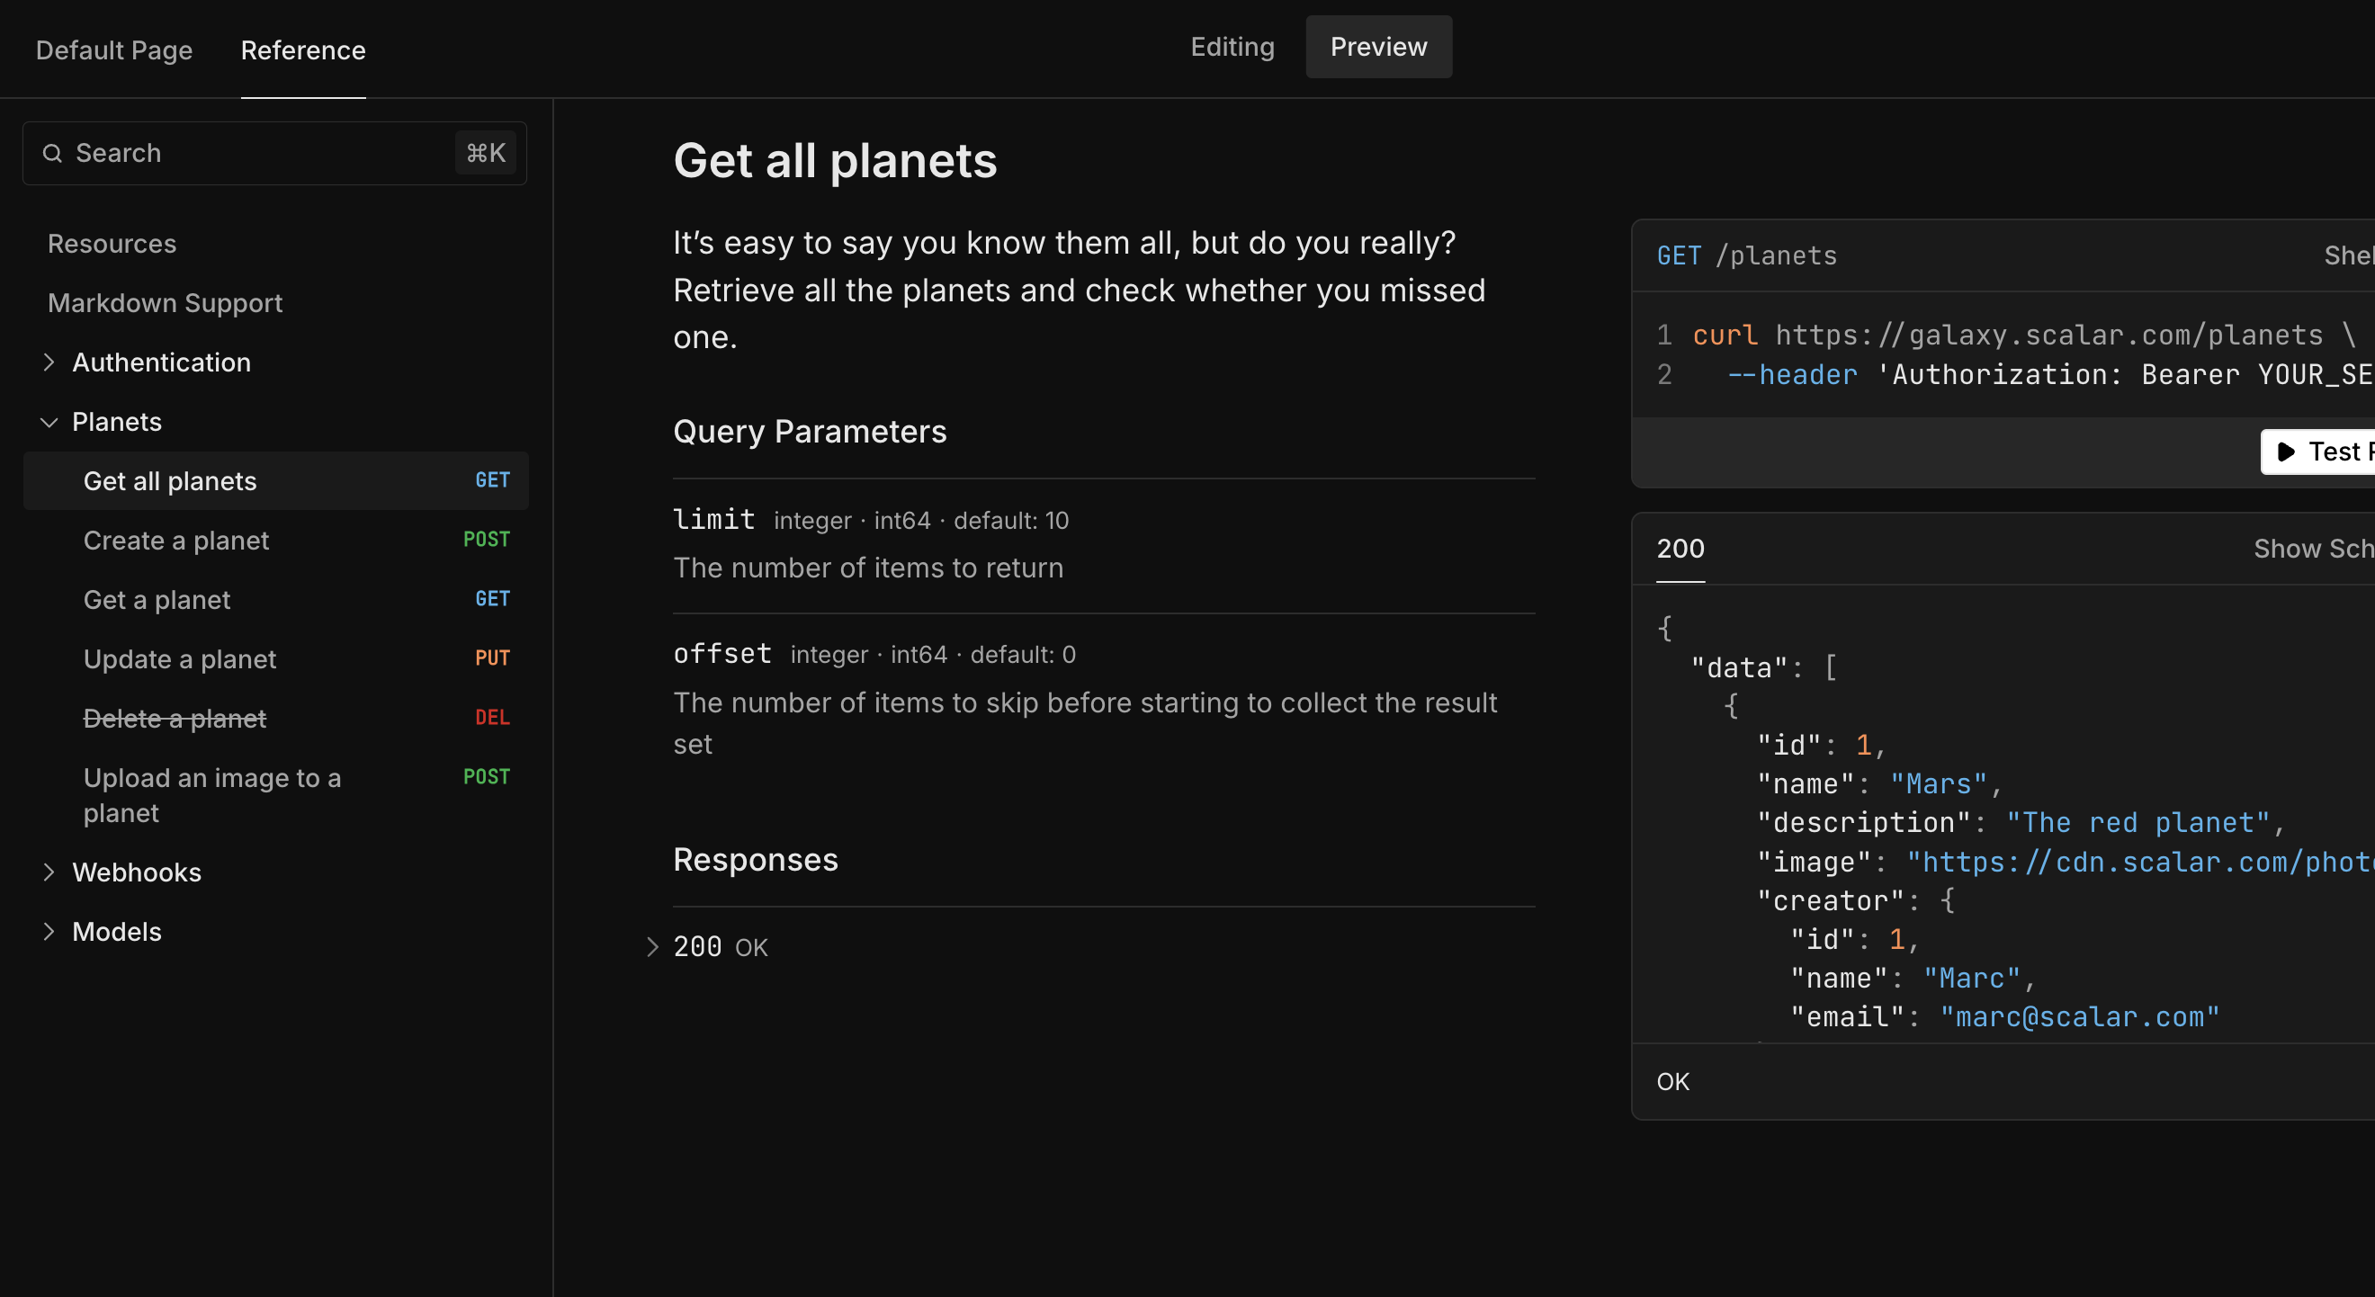Image resolution: width=2375 pixels, height=1297 pixels.
Task: Select the 200 response tab
Action: tap(1680, 549)
